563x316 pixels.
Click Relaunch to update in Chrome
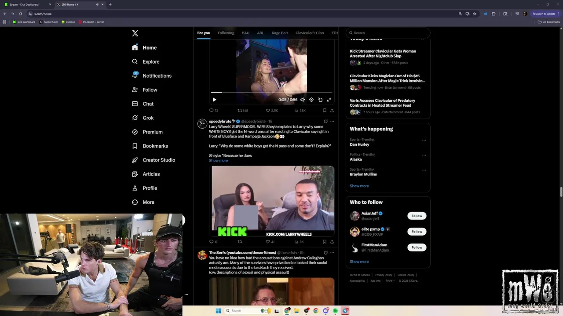coord(546,14)
